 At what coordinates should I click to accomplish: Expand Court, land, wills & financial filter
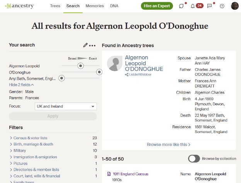pyautogui.click(x=37, y=176)
